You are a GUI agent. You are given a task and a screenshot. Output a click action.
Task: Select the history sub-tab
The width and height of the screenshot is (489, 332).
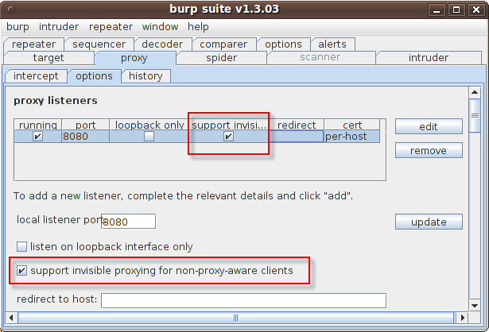coord(146,76)
